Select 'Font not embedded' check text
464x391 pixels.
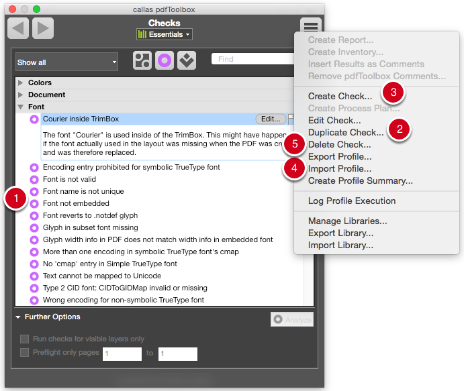click(x=76, y=204)
